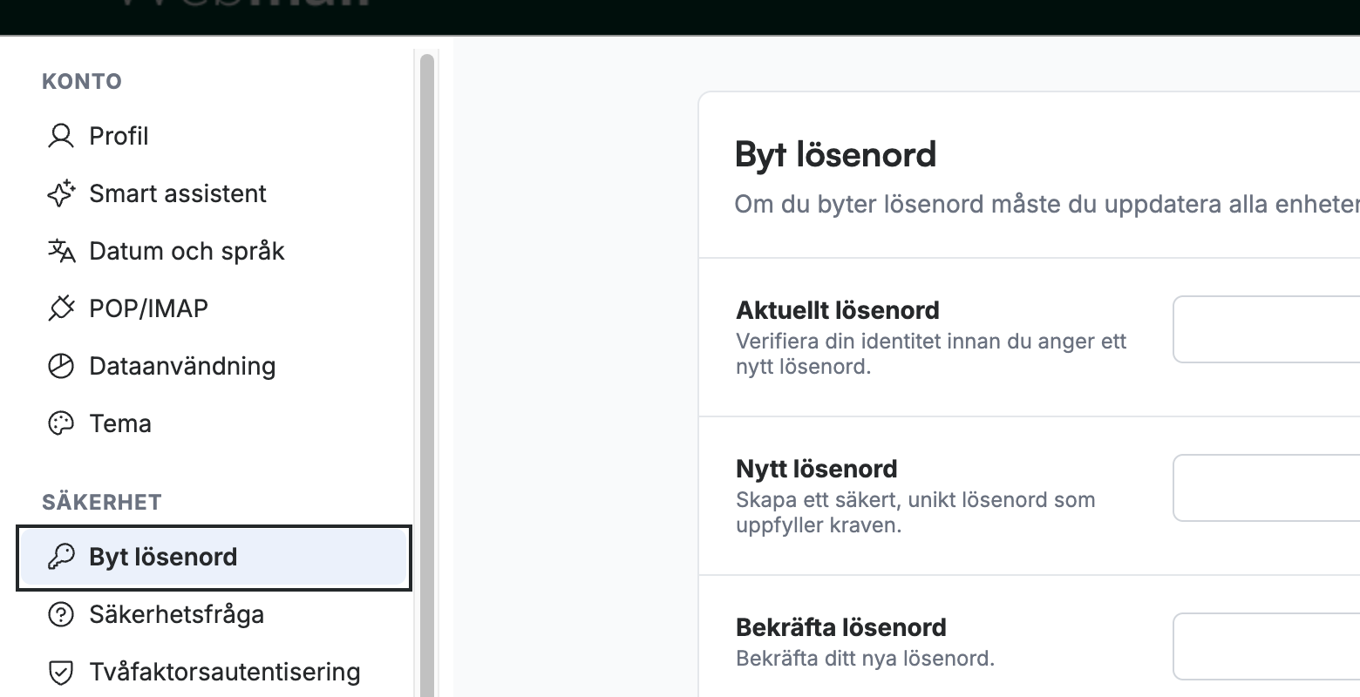Focus the Bekräfta lösenord input field

1267,646
